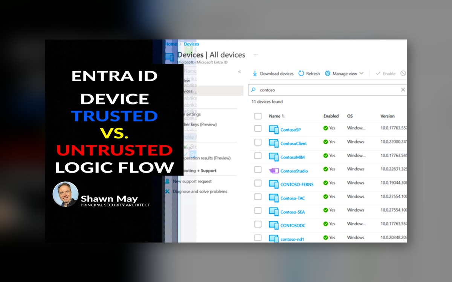452x282 pixels.
Task: Open the ContosoClient device link
Action: tap(293, 144)
